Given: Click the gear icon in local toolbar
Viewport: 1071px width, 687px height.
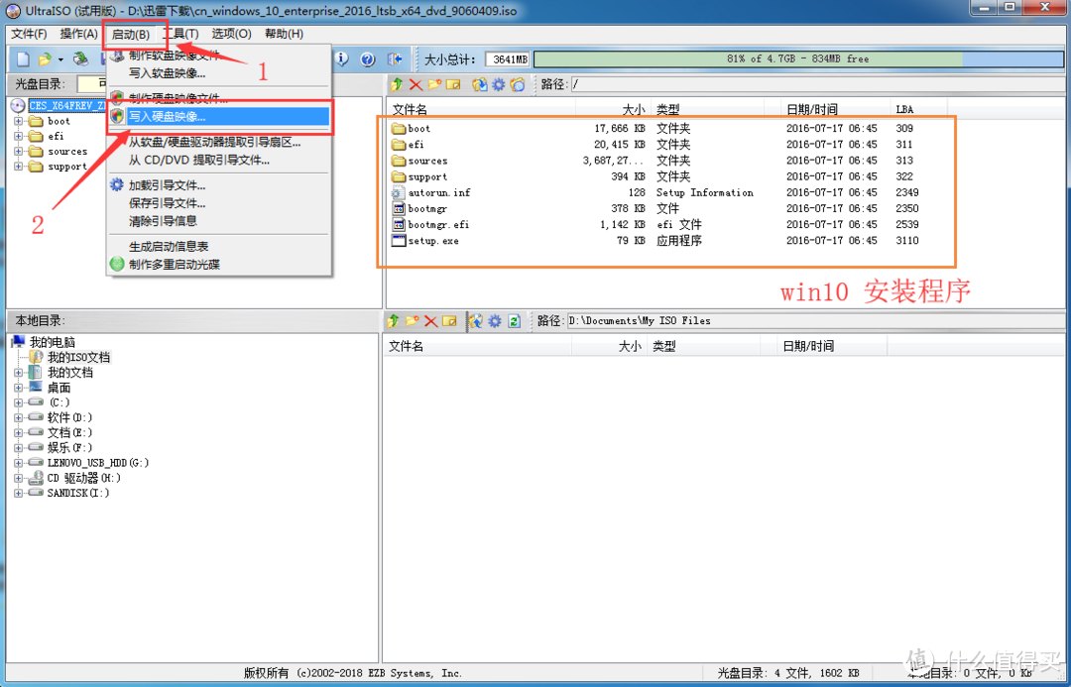Looking at the screenshot, I should click(x=495, y=321).
